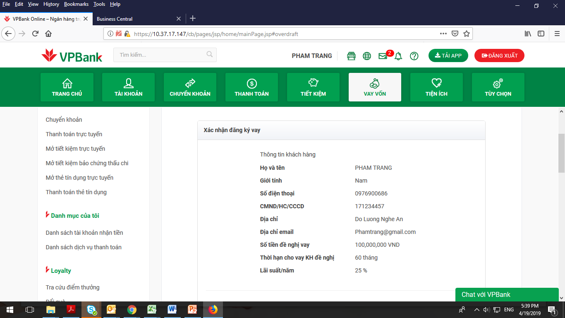
Task: Open the TÙY CHỌN settings section
Action: tap(498, 87)
